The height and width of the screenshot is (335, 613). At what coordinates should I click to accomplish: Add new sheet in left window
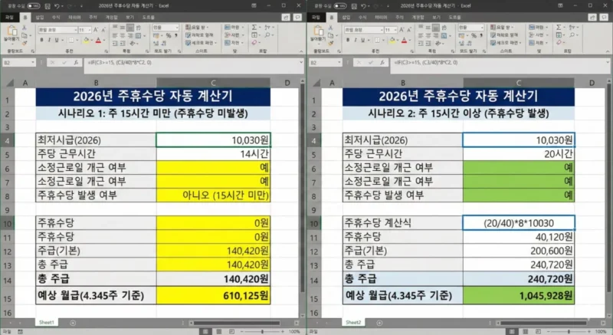coord(73,323)
